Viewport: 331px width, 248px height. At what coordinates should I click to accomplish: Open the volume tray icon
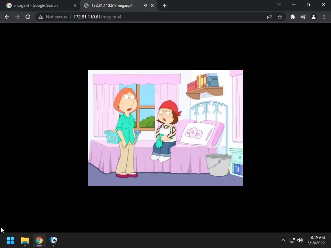coord(300,240)
